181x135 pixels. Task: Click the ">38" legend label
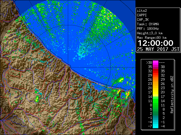click(x=149, y=63)
